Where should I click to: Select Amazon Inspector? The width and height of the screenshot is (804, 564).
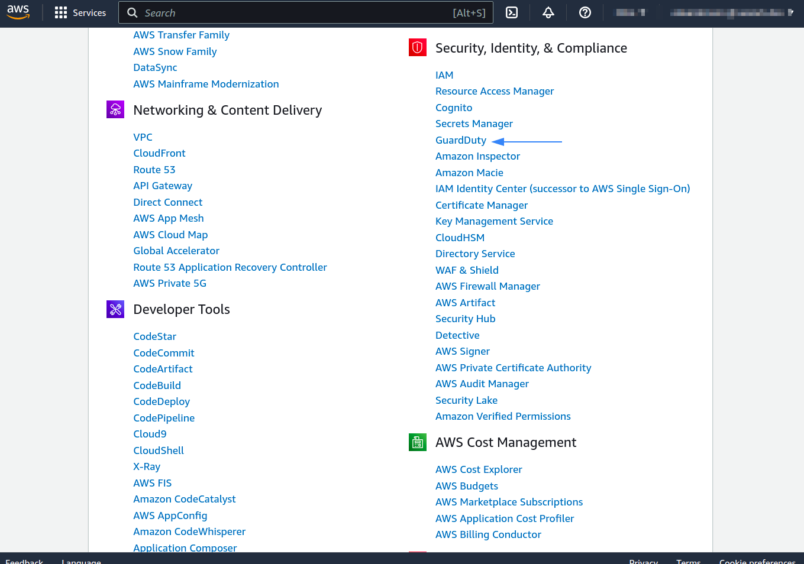(477, 156)
